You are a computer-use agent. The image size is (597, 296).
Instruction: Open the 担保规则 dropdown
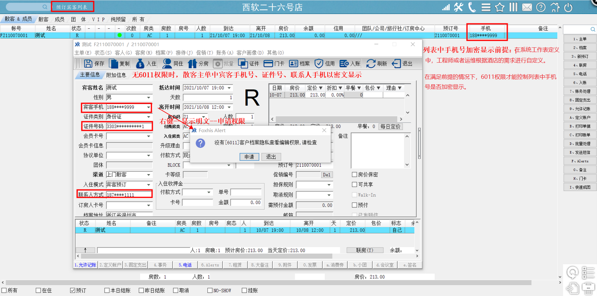[x=329, y=185]
